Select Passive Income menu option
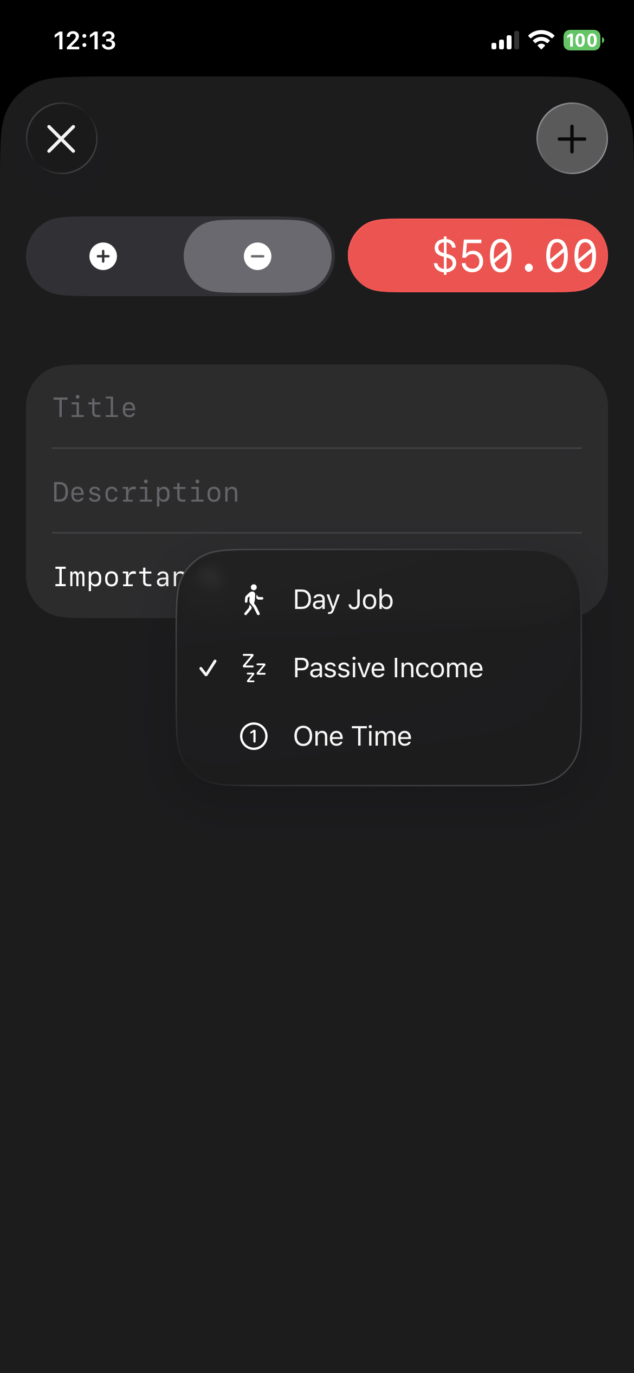 [x=387, y=668]
